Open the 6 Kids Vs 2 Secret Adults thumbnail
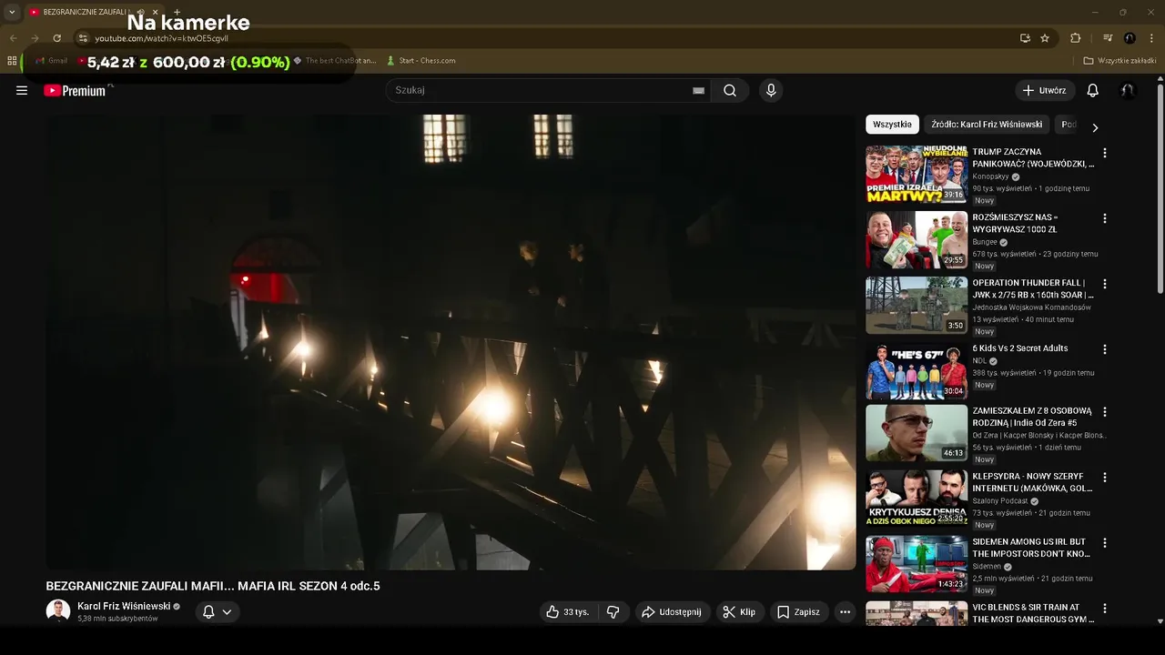This screenshot has height=655, width=1165. (917, 371)
